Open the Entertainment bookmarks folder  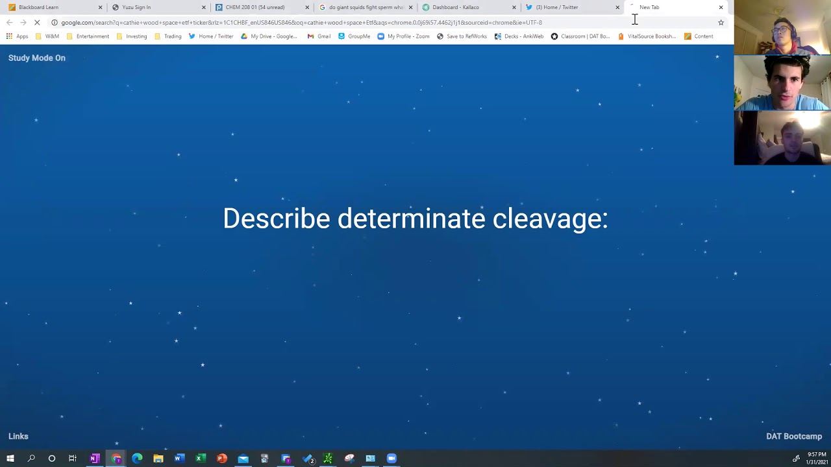[88, 36]
